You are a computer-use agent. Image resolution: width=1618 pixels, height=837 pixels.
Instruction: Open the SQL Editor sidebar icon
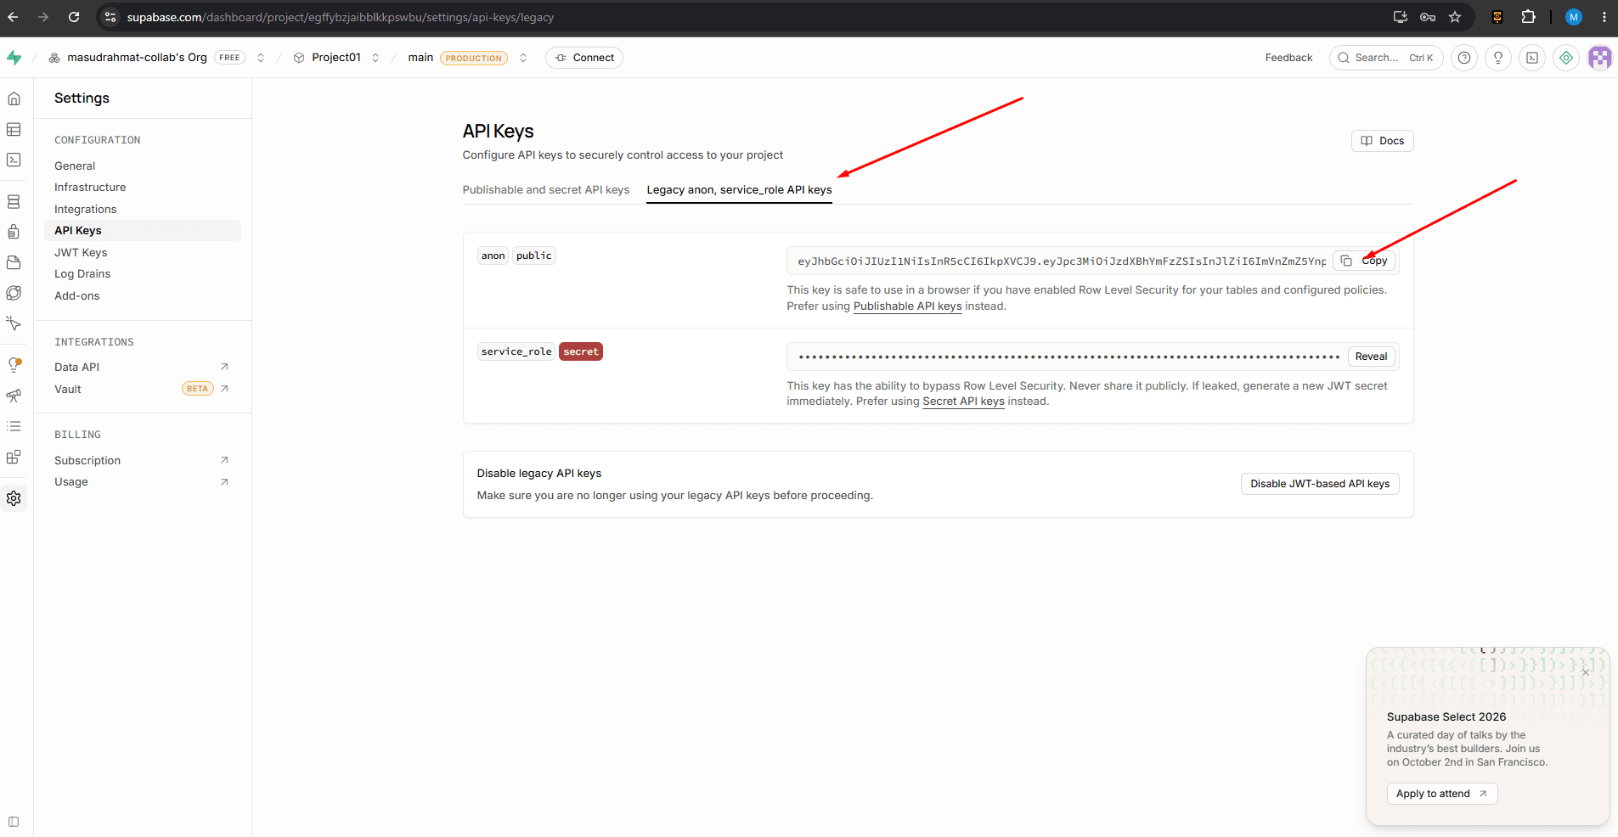coord(14,160)
